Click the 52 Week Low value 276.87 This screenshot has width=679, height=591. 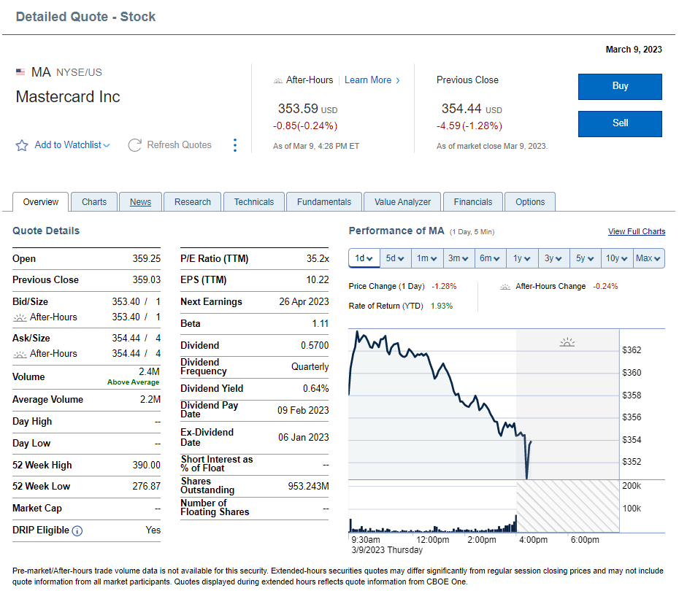146,487
